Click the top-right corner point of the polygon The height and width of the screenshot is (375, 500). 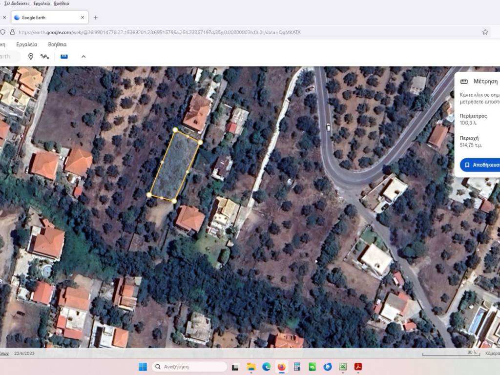200,142
